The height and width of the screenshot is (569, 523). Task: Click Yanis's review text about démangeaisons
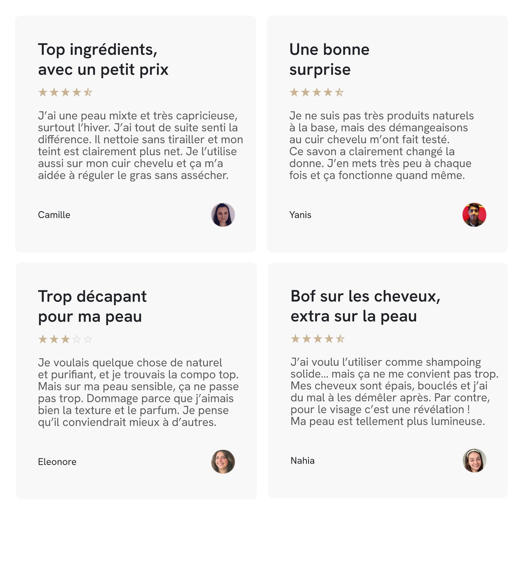point(382,145)
